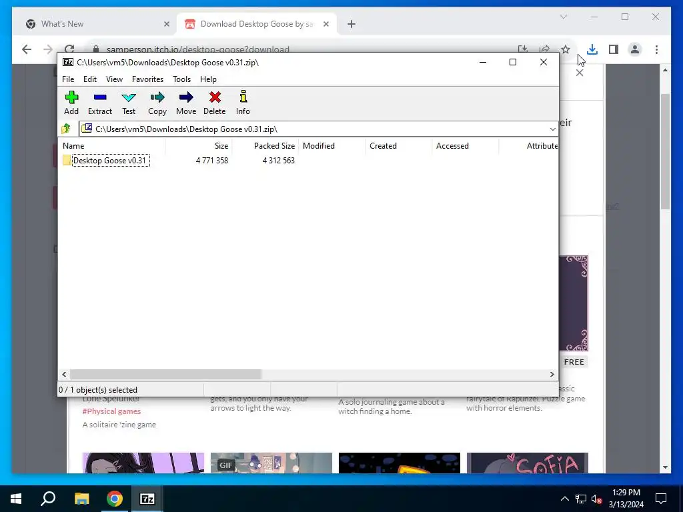
Task: Sort by the Accessed column header
Action: pyautogui.click(x=465, y=146)
